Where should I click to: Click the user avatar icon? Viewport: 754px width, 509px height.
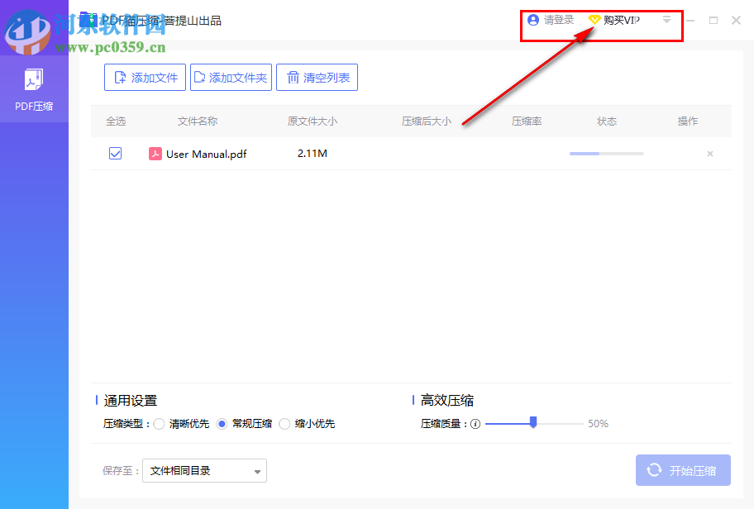tap(532, 20)
